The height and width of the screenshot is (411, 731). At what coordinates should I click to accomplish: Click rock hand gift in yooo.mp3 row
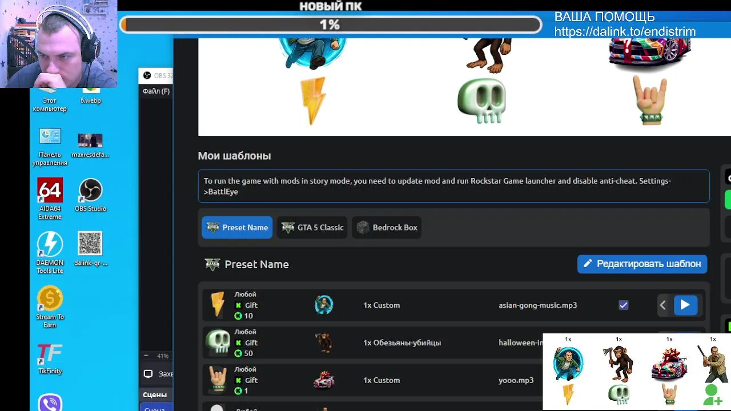coord(218,380)
